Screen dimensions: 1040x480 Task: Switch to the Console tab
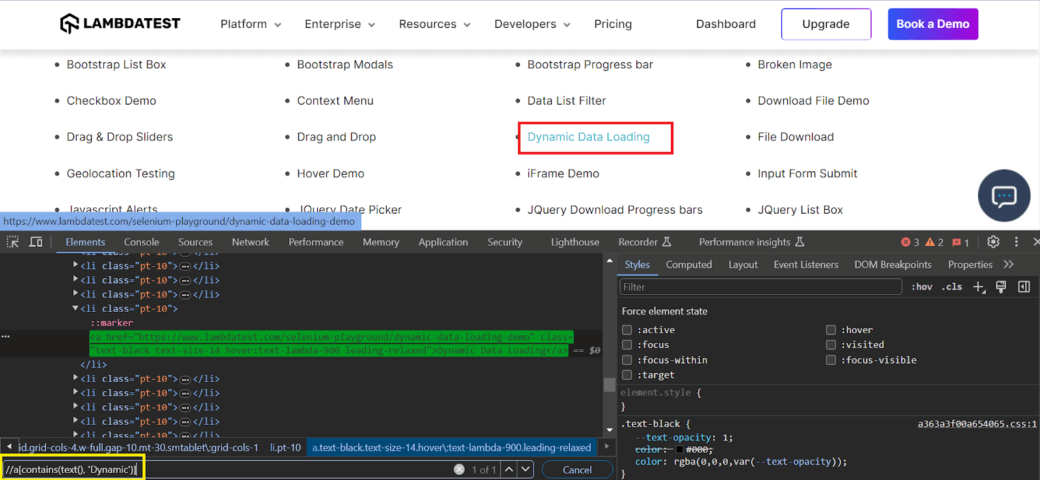(x=142, y=242)
